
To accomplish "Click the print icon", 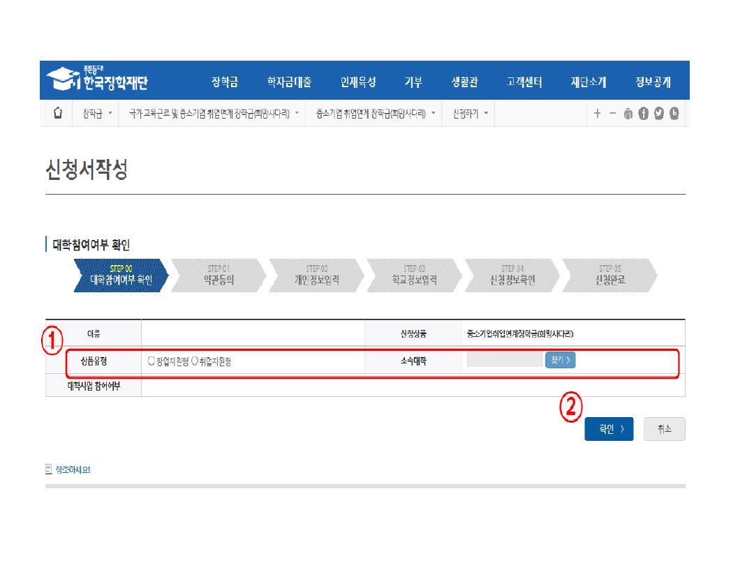I will coord(628,114).
